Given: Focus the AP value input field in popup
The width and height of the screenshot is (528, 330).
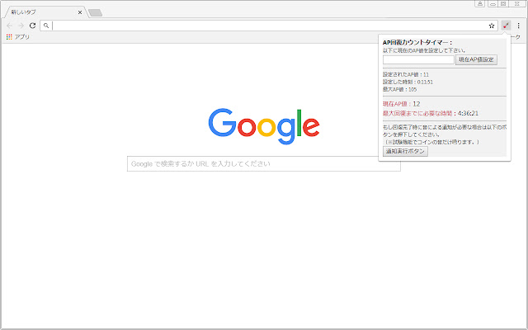Looking at the screenshot, I should [418, 59].
